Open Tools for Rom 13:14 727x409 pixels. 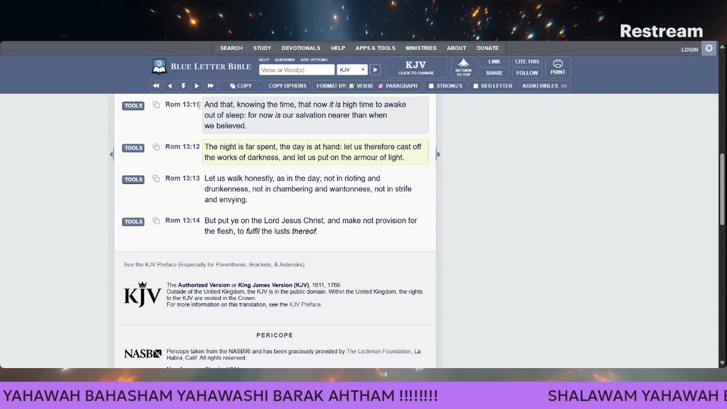pyautogui.click(x=133, y=222)
